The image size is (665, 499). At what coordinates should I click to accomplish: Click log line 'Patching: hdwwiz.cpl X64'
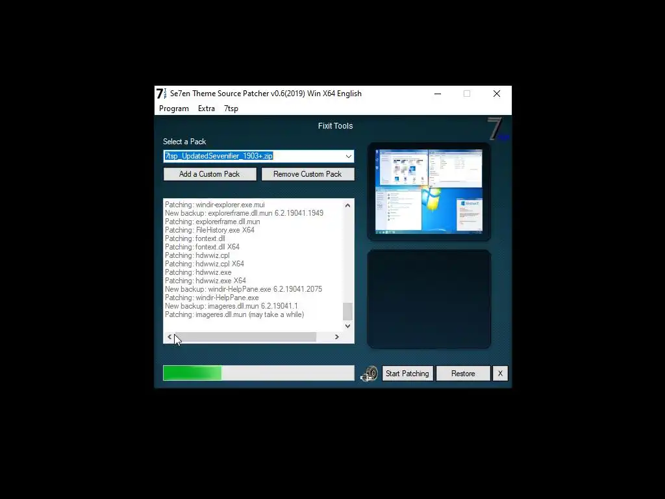click(205, 264)
